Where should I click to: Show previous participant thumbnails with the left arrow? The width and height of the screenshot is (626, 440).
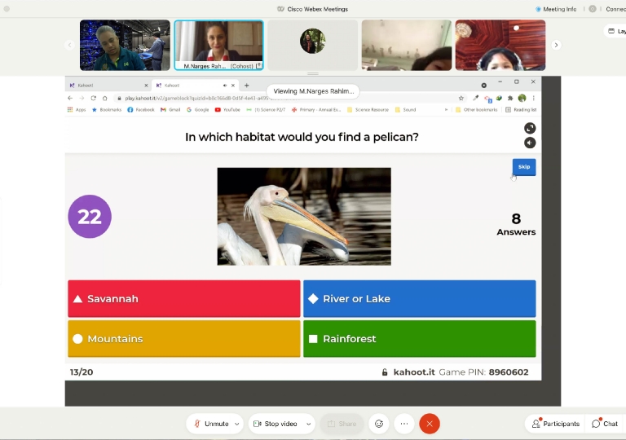tap(69, 45)
